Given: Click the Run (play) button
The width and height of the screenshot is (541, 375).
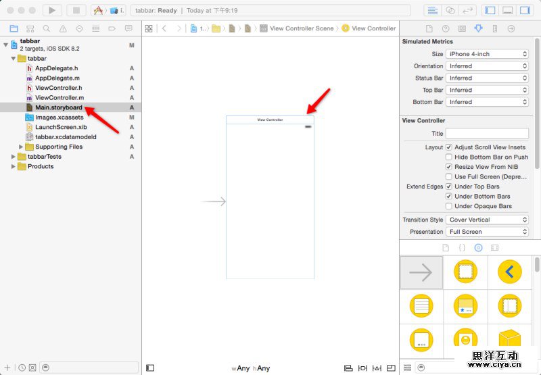Looking at the screenshot, I should (x=52, y=11).
